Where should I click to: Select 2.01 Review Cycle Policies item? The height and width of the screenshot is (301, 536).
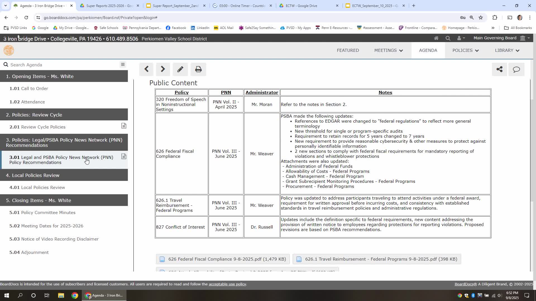[37, 127]
